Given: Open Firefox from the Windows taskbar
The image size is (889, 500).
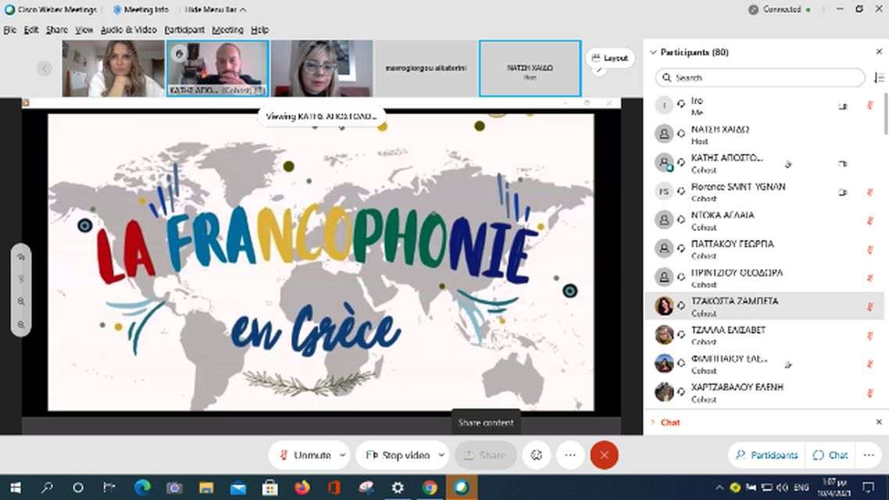Looking at the screenshot, I should [302, 487].
